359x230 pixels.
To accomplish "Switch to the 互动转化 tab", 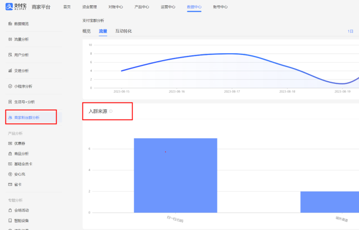I will click(124, 31).
